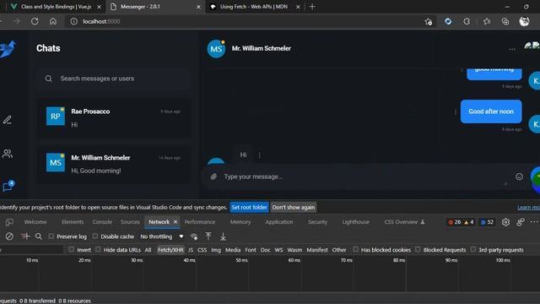This screenshot has width=540, height=304.
Task: Open network search magnifier
Action: (x=39, y=236)
